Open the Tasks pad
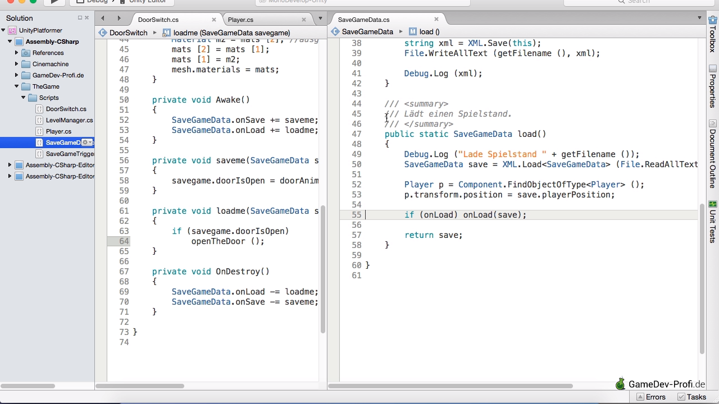719x404 pixels. point(691,397)
